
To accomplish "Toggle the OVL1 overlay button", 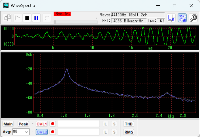I will (x=42, y=124).
